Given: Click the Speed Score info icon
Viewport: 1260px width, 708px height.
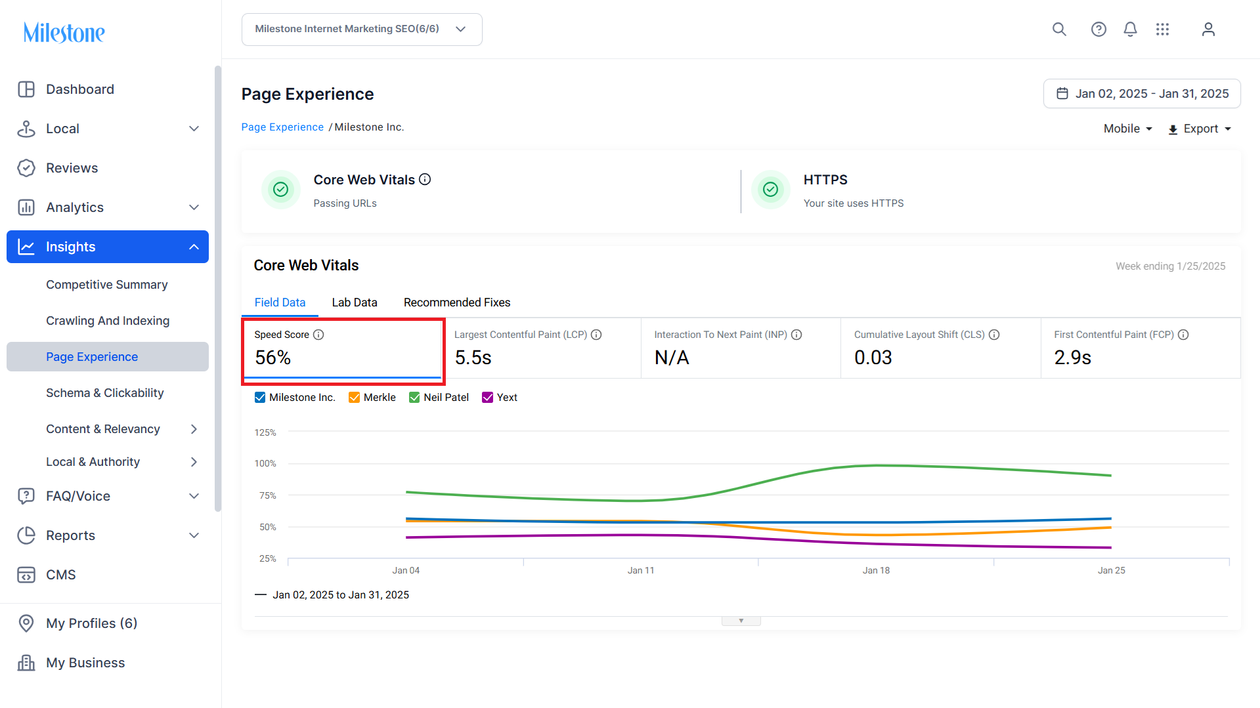Looking at the screenshot, I should pyautogui.click(x=318, y=335).
